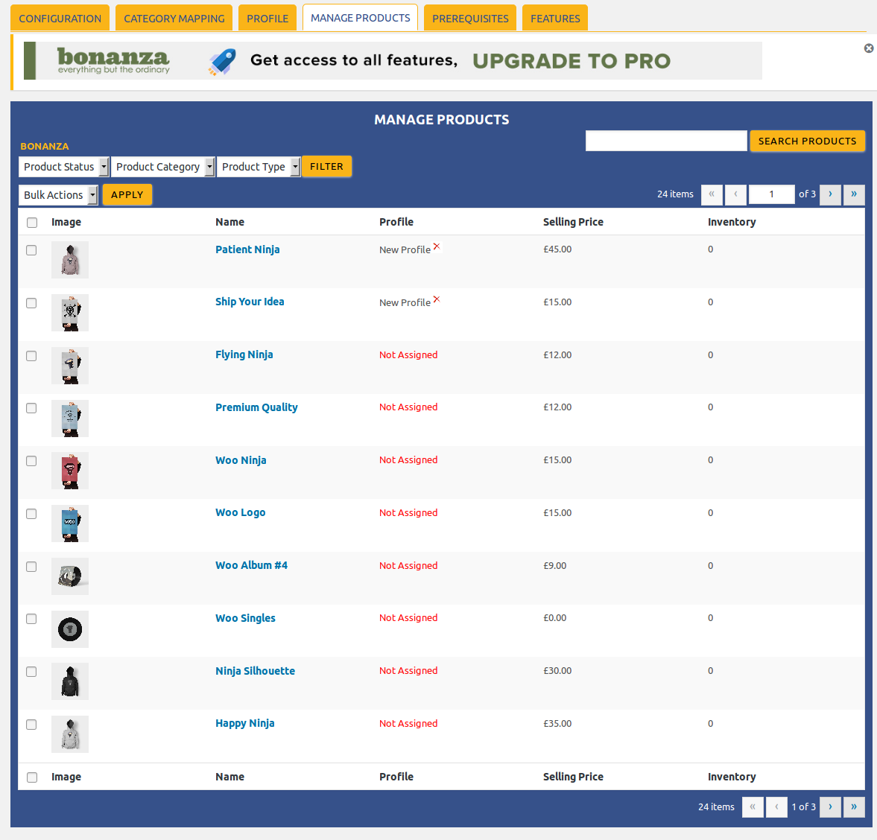
Task: Check the Woo Singles row checkbox
Action: (x=31, y=619)
